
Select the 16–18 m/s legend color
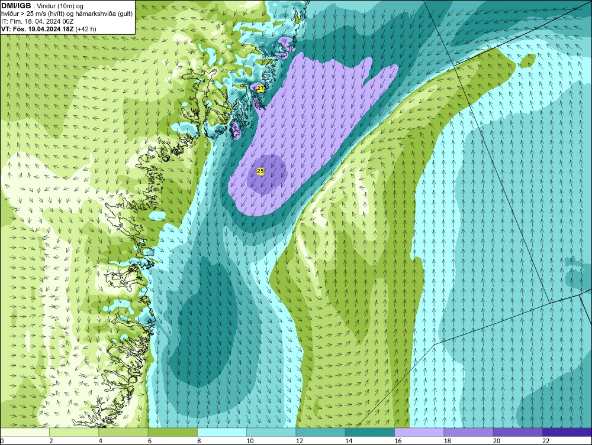419,432
